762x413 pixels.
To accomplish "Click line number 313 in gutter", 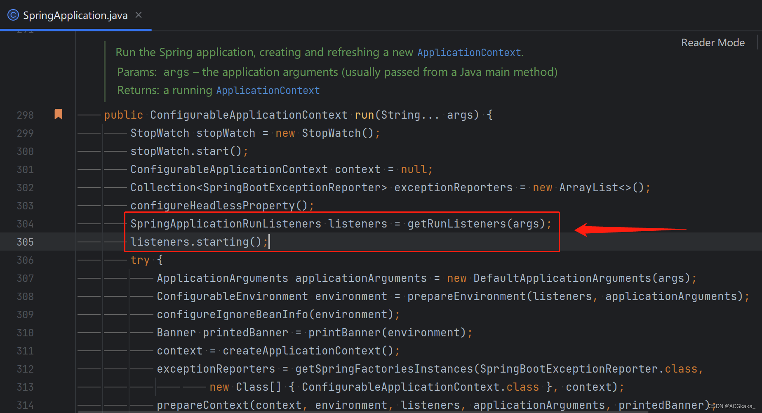I will tap(25, 387).
